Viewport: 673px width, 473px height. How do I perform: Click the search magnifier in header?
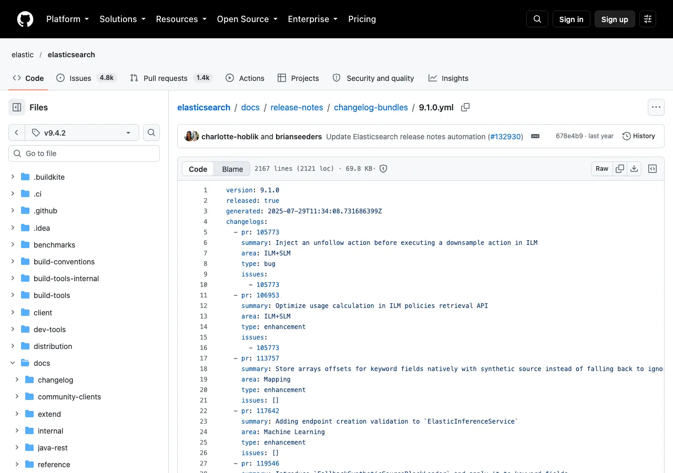[537, 19]
